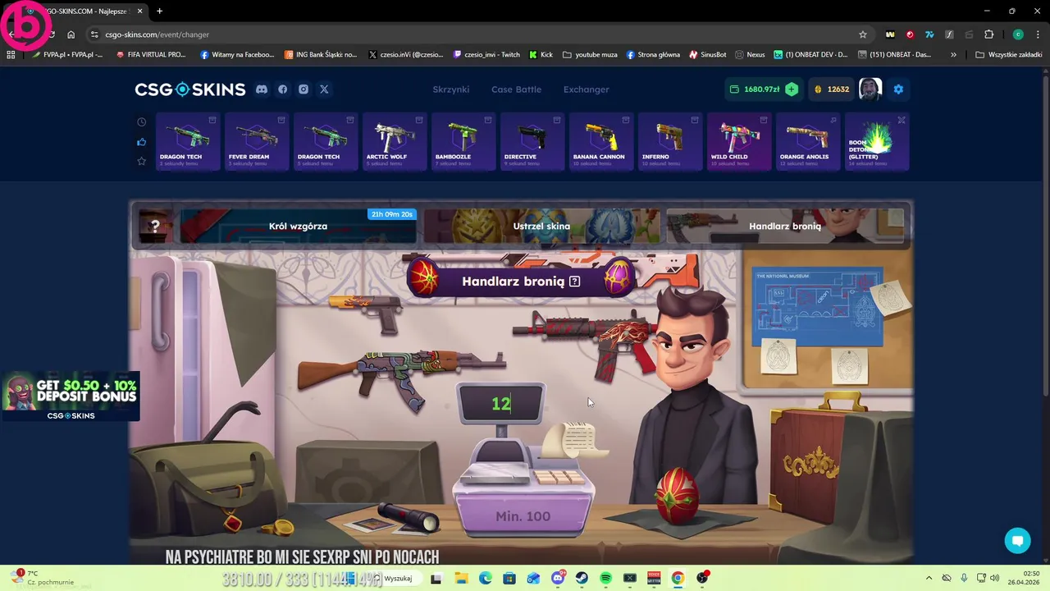The height and width of the screenshot is (591, 1050).
Task: Switch to the Król wzgórza event tab
Action: 298,227
